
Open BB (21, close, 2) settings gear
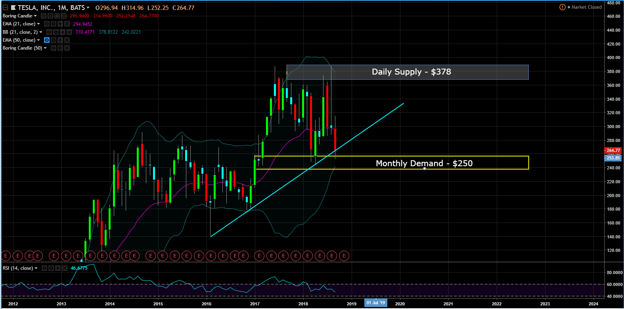pos(56,32)
